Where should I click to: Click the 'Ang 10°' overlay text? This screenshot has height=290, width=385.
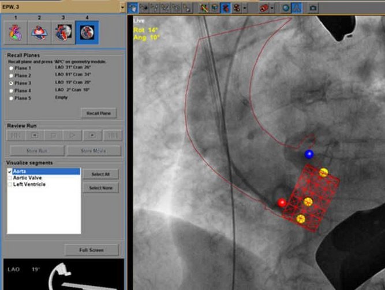coord(147,37)
